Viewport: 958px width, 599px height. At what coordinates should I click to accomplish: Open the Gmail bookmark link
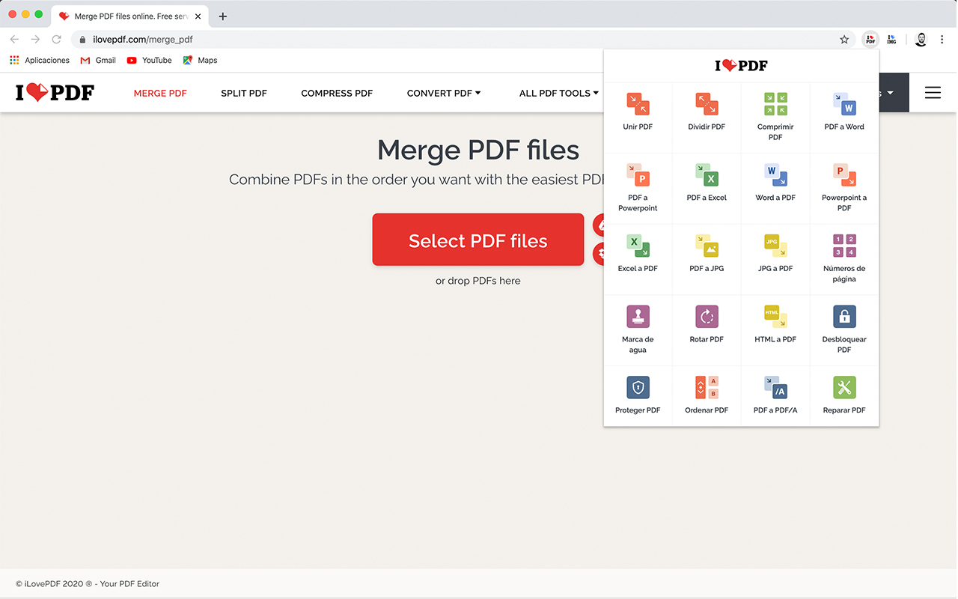[98, 60]
